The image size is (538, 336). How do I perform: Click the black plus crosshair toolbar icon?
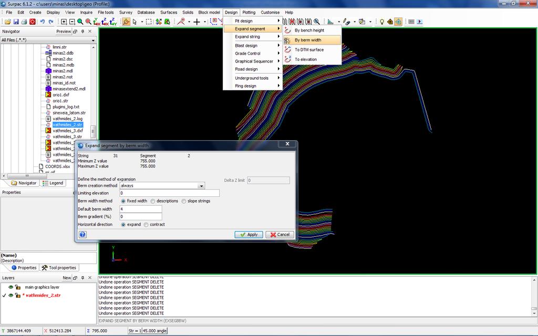point(196,22)
